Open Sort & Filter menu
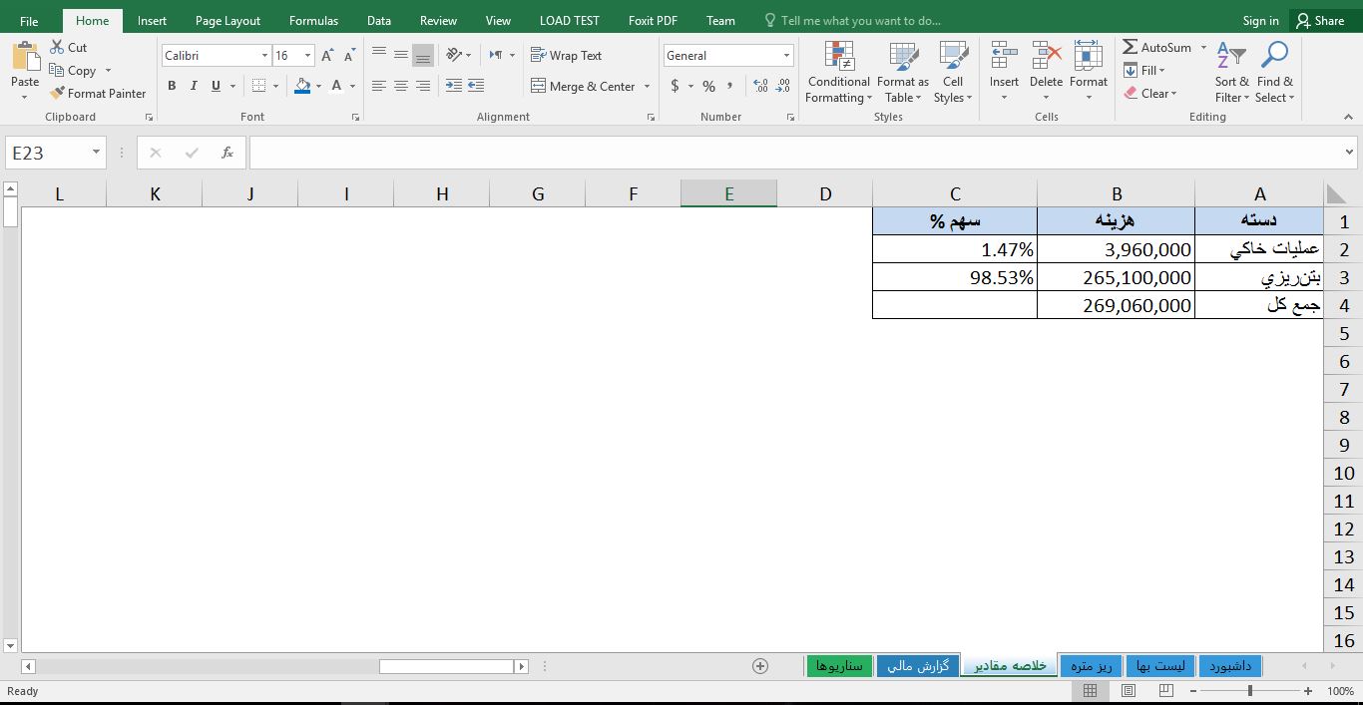This screenshot has width=1363, height=705. (1231, 73)
